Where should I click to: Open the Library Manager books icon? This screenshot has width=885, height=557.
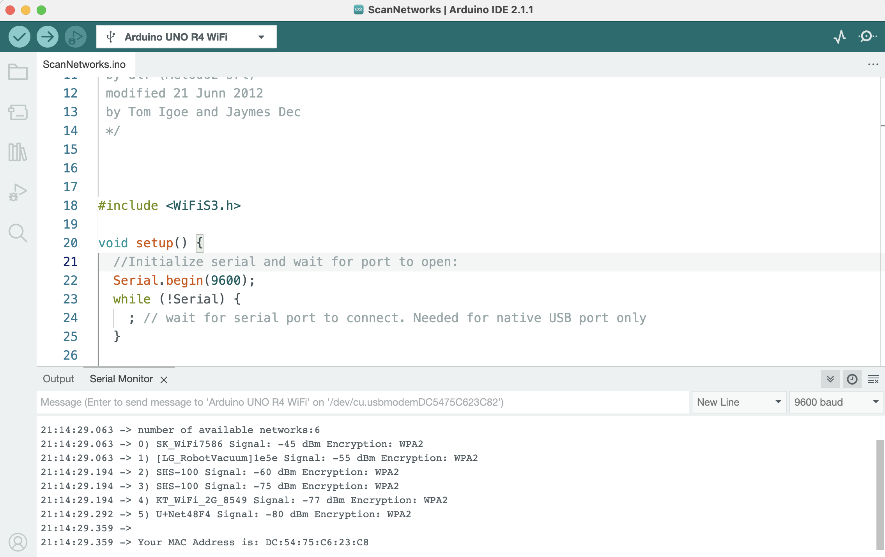click(18, 152)
